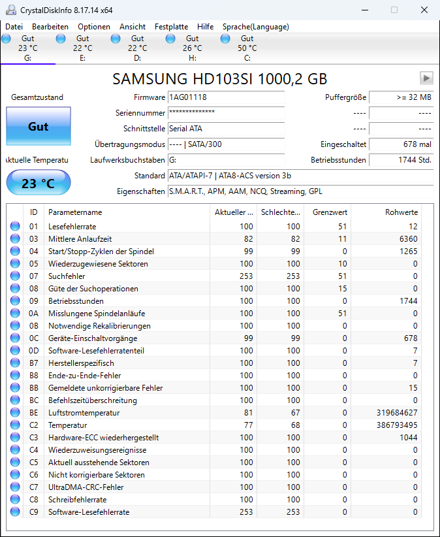The height and width of the screenshot is (537, 440).
Task: Select the Misslungene Spindelanläufe row
Action: 214,314
